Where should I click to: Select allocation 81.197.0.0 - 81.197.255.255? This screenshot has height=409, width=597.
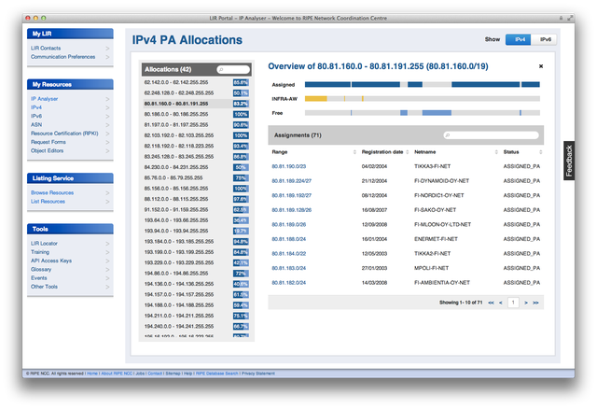coord(197,125)
